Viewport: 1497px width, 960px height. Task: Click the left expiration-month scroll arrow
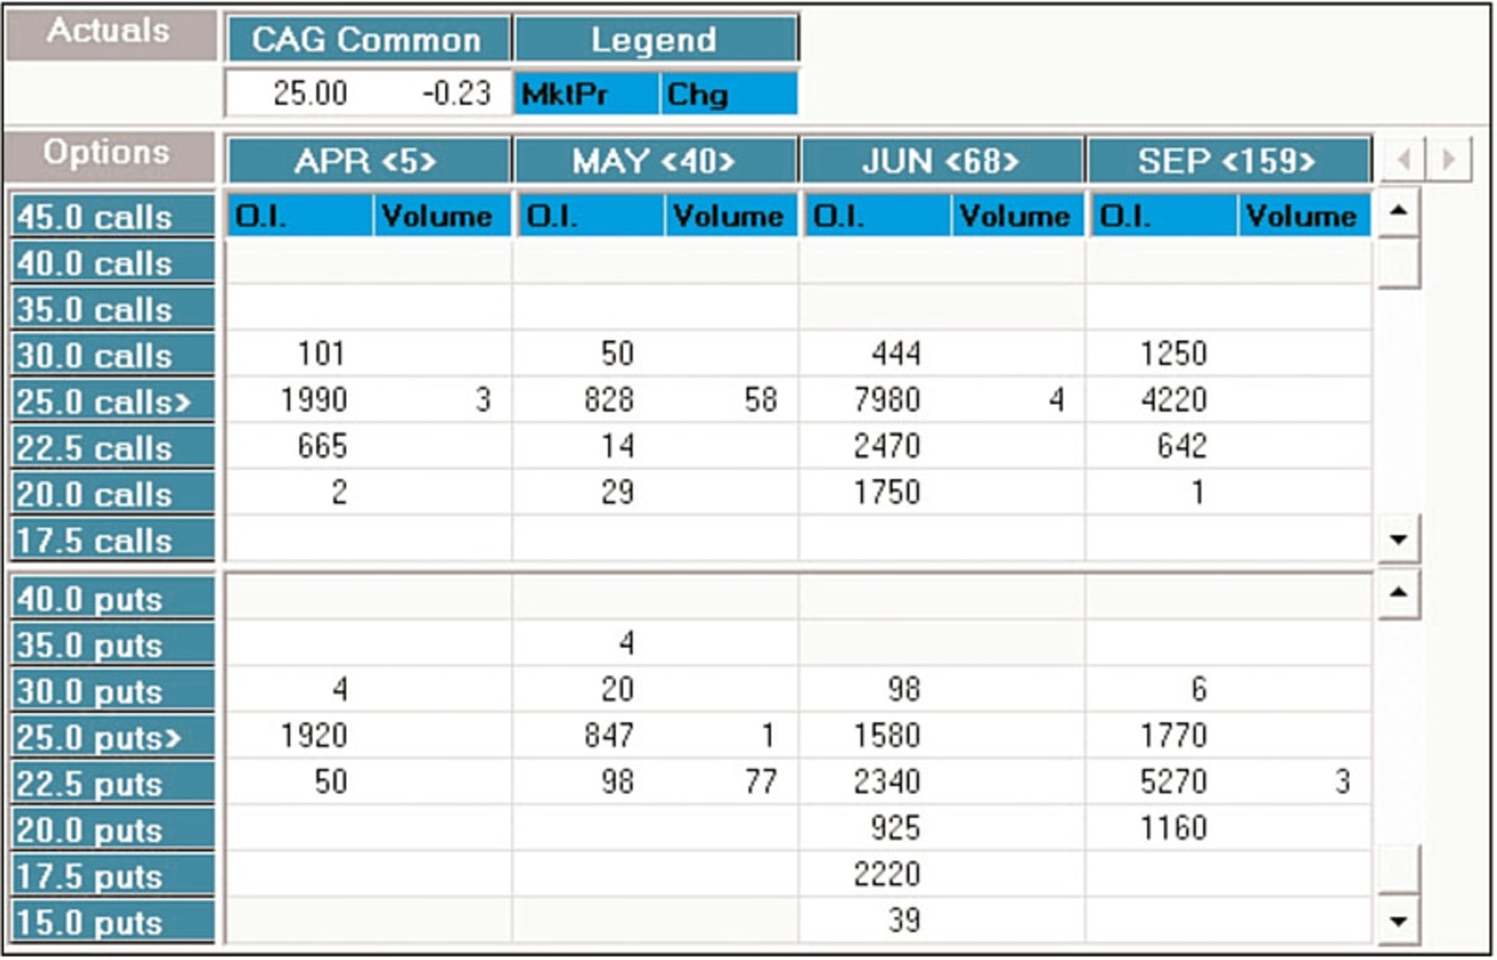1403,160
